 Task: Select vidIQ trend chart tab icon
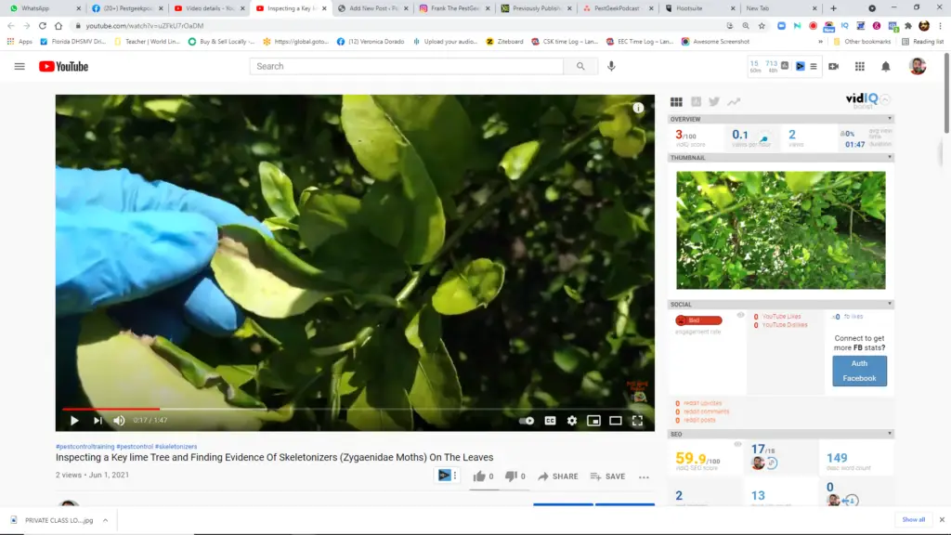click(x=734, y=102)
